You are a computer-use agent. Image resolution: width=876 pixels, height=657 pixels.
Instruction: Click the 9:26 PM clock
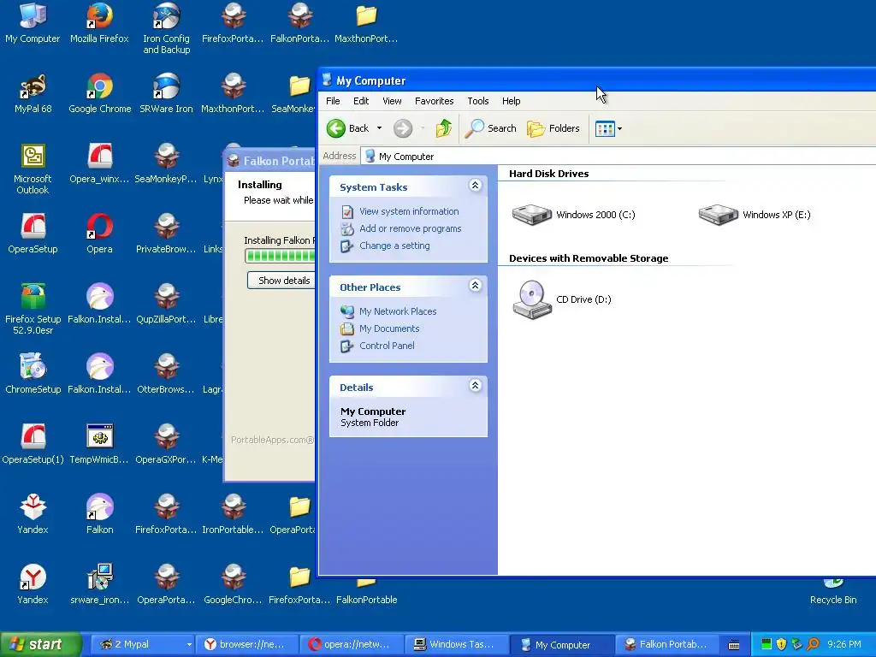(x=844, y=645)
